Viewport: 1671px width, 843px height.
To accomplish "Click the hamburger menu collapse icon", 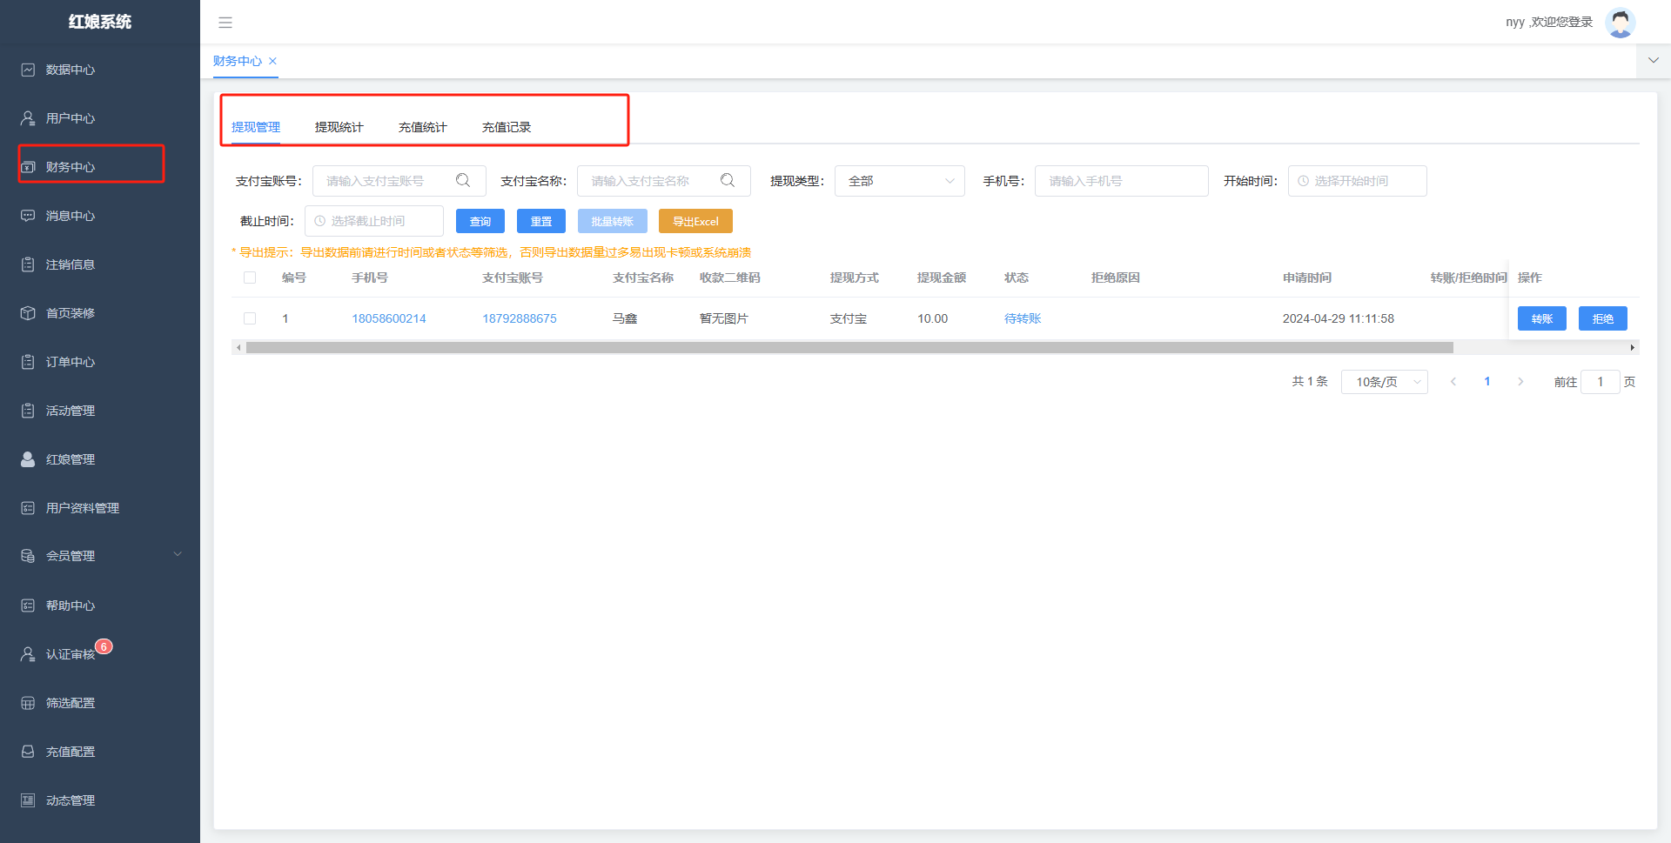I will click(x=225, y=23).
